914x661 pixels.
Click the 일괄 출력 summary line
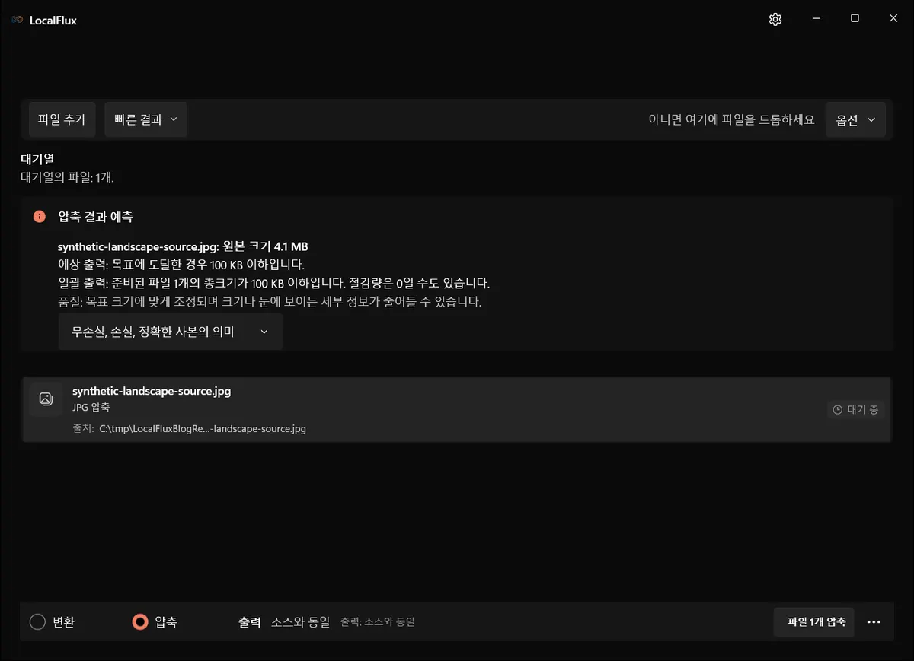click(273, 283)
